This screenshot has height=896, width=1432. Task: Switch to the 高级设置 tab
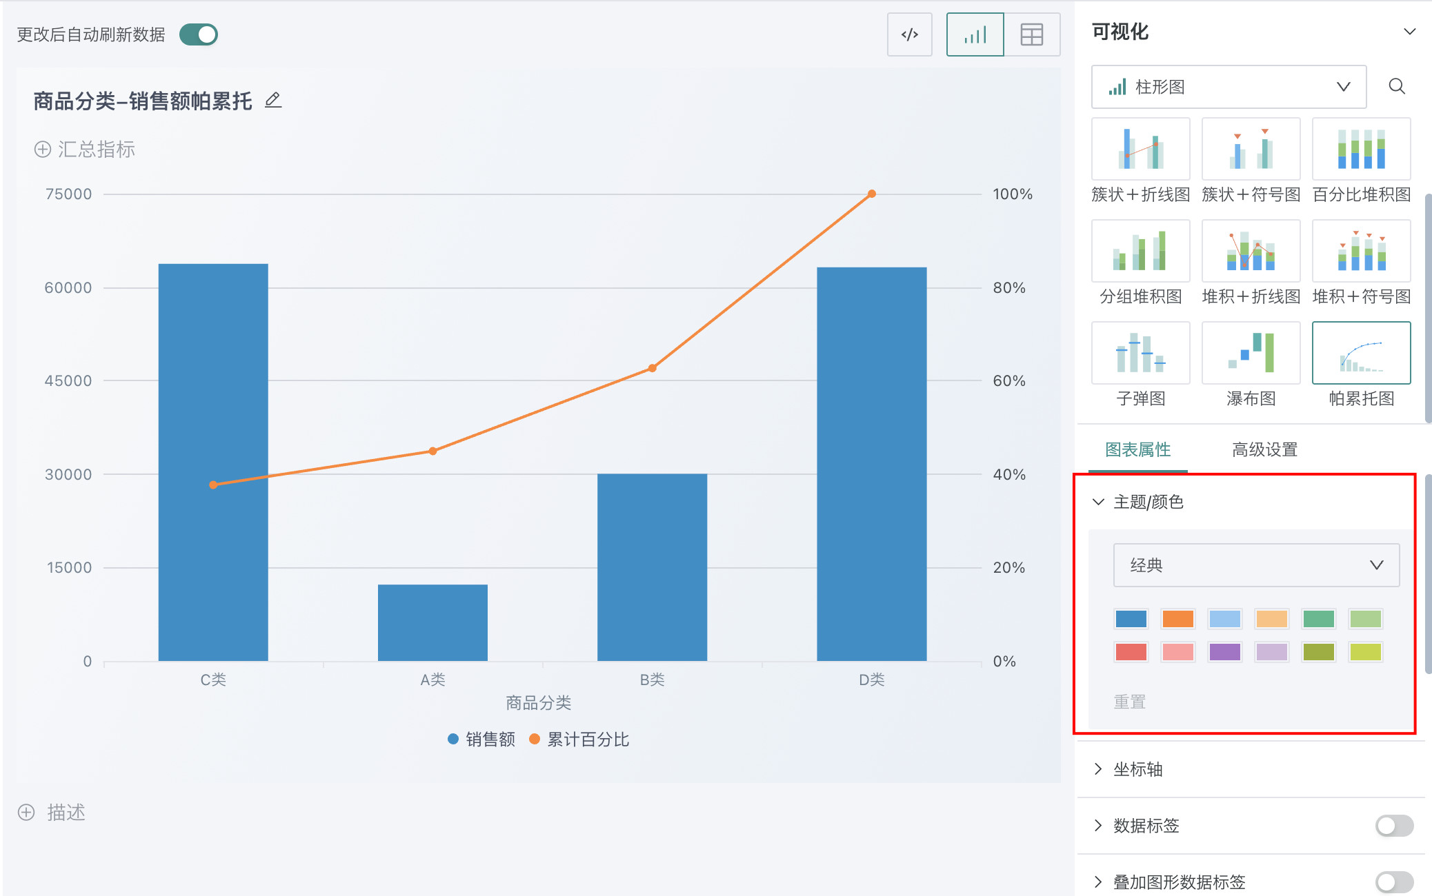pyautogui.click(x=1264, y=449)
